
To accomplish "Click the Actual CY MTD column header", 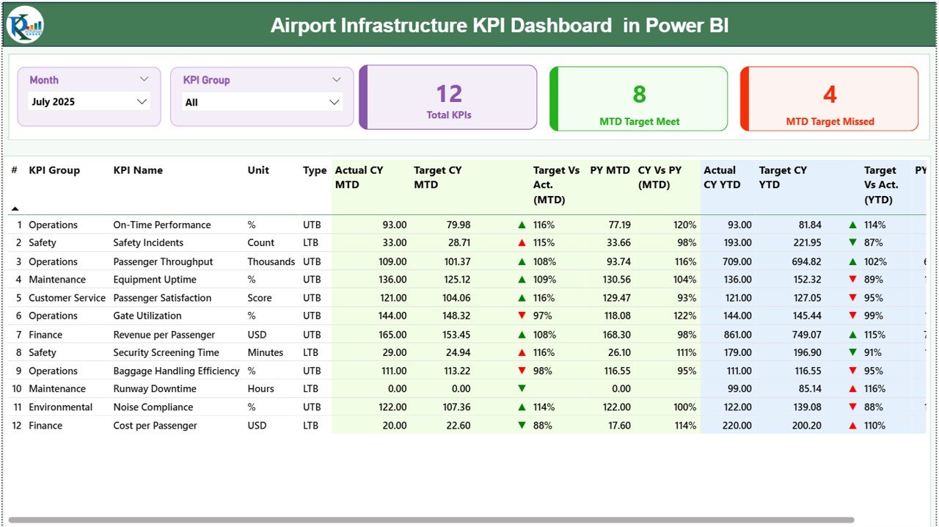I will [x=359, y=177].
